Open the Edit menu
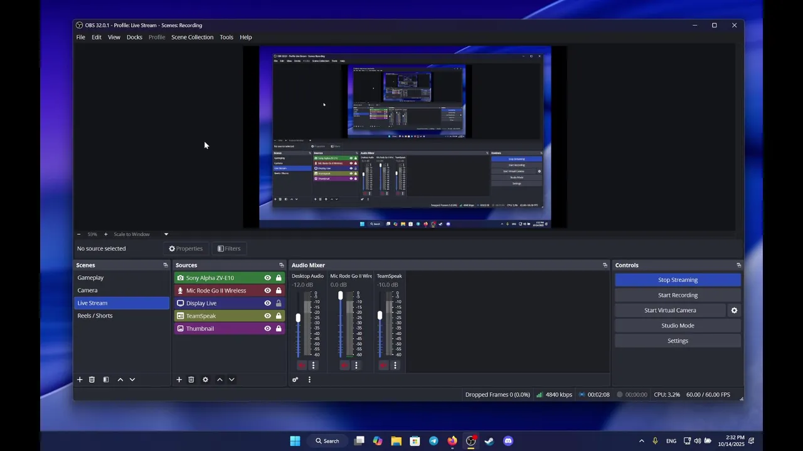Image resolution: width=803 pixels, height=451 pixels. [97, 37]
